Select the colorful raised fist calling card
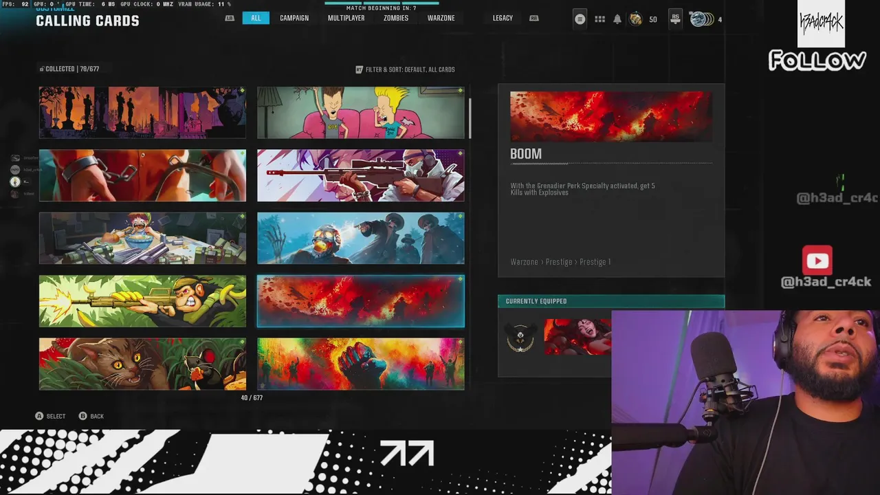 (361, 364)
